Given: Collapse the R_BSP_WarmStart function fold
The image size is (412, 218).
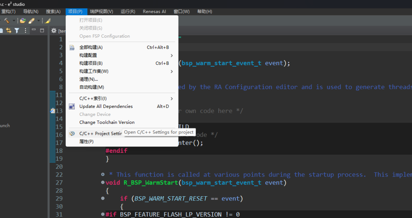Looking at the screenshot, I should (103, 183).
